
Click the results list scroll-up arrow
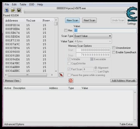[x=56, y=20]
